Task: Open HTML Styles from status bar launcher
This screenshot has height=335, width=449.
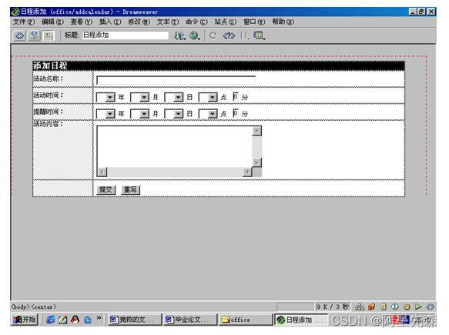Action: [x=383, y=307]
